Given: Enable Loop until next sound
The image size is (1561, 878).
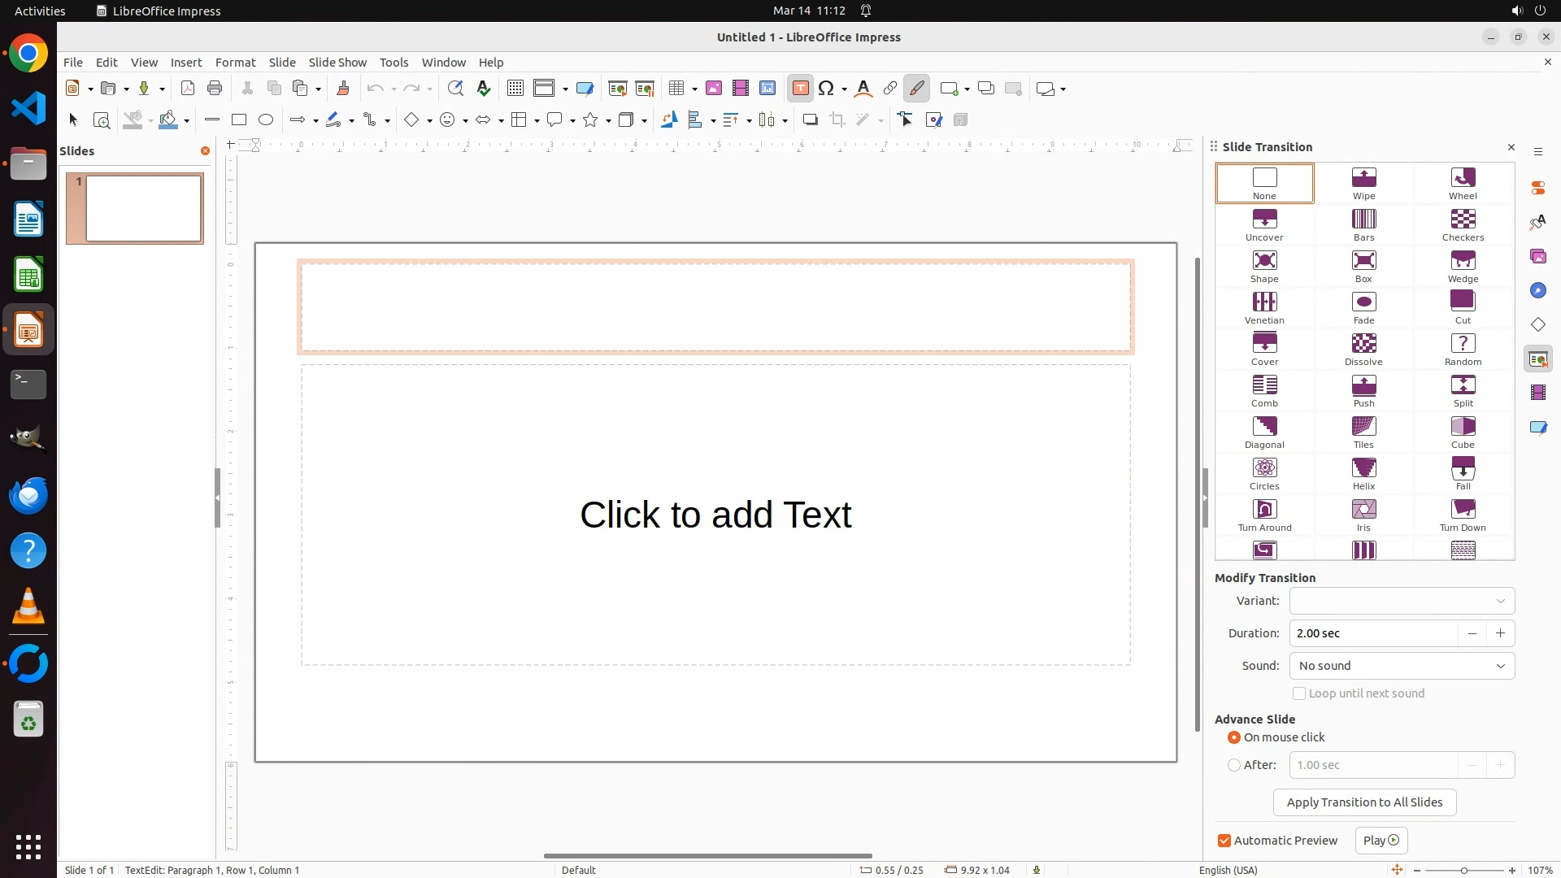Looking at the screenshot, I should (x=1299, y=693).
